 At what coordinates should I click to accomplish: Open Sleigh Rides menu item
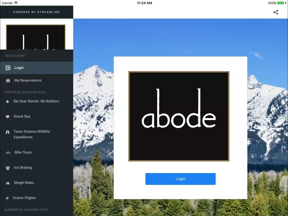tap(37, 183)
